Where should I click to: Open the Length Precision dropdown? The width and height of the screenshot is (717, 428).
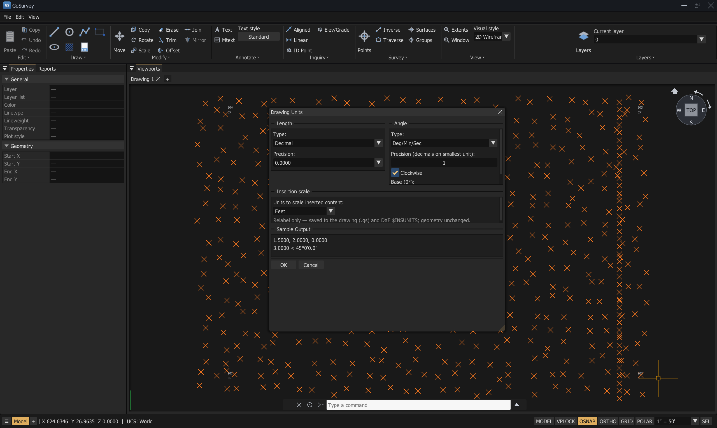click(328, 163)
